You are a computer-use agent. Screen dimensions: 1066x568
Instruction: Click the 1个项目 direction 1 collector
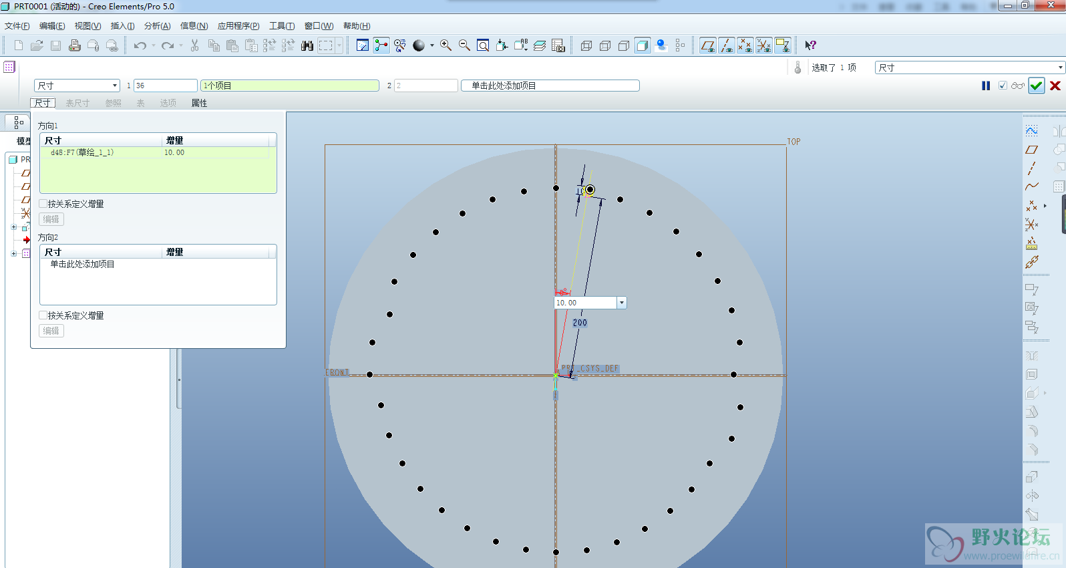point(290,86)
